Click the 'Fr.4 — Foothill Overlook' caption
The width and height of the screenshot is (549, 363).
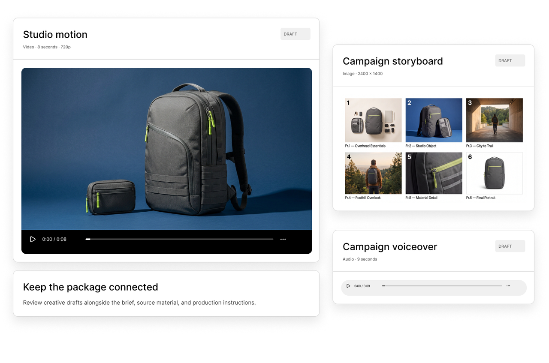tap(363, 198)
